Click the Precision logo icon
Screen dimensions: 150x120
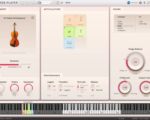128,3
